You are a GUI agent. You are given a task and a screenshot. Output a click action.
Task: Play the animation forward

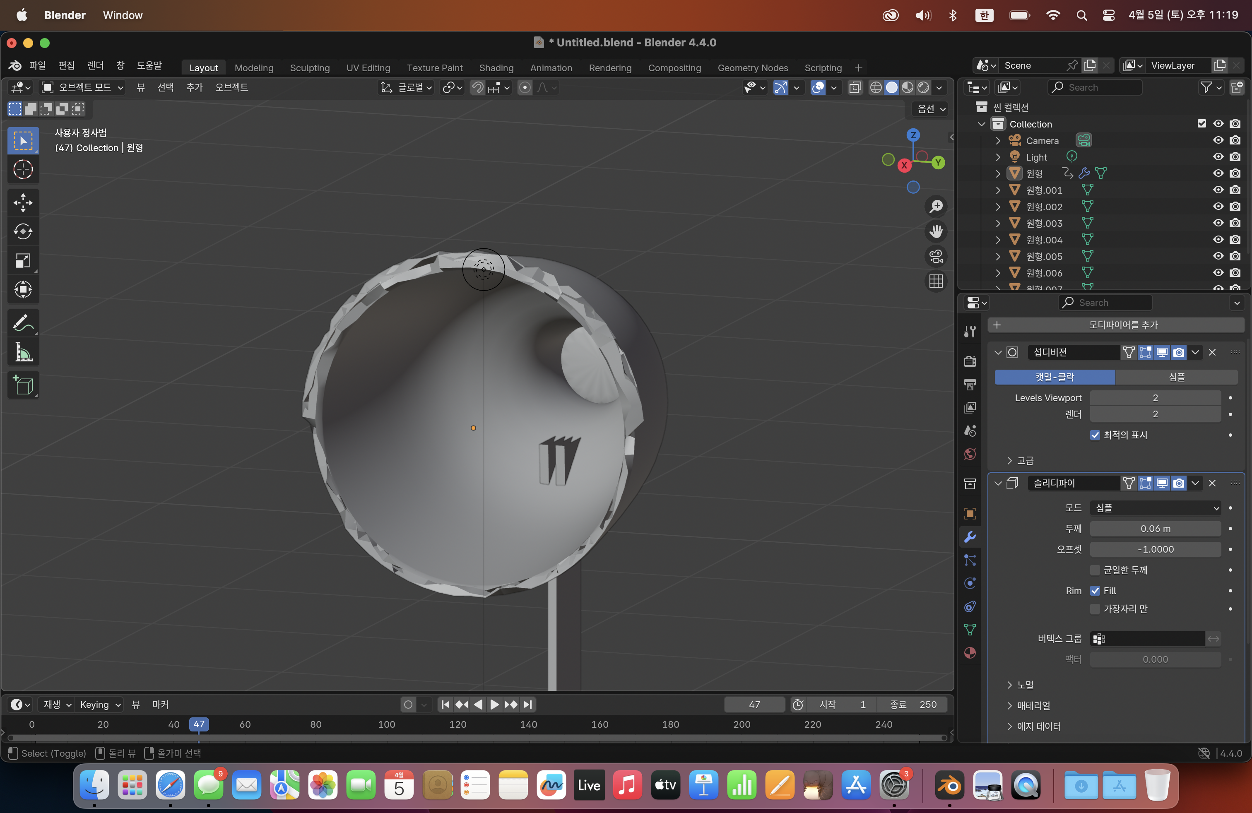click(x=494, y=705)
